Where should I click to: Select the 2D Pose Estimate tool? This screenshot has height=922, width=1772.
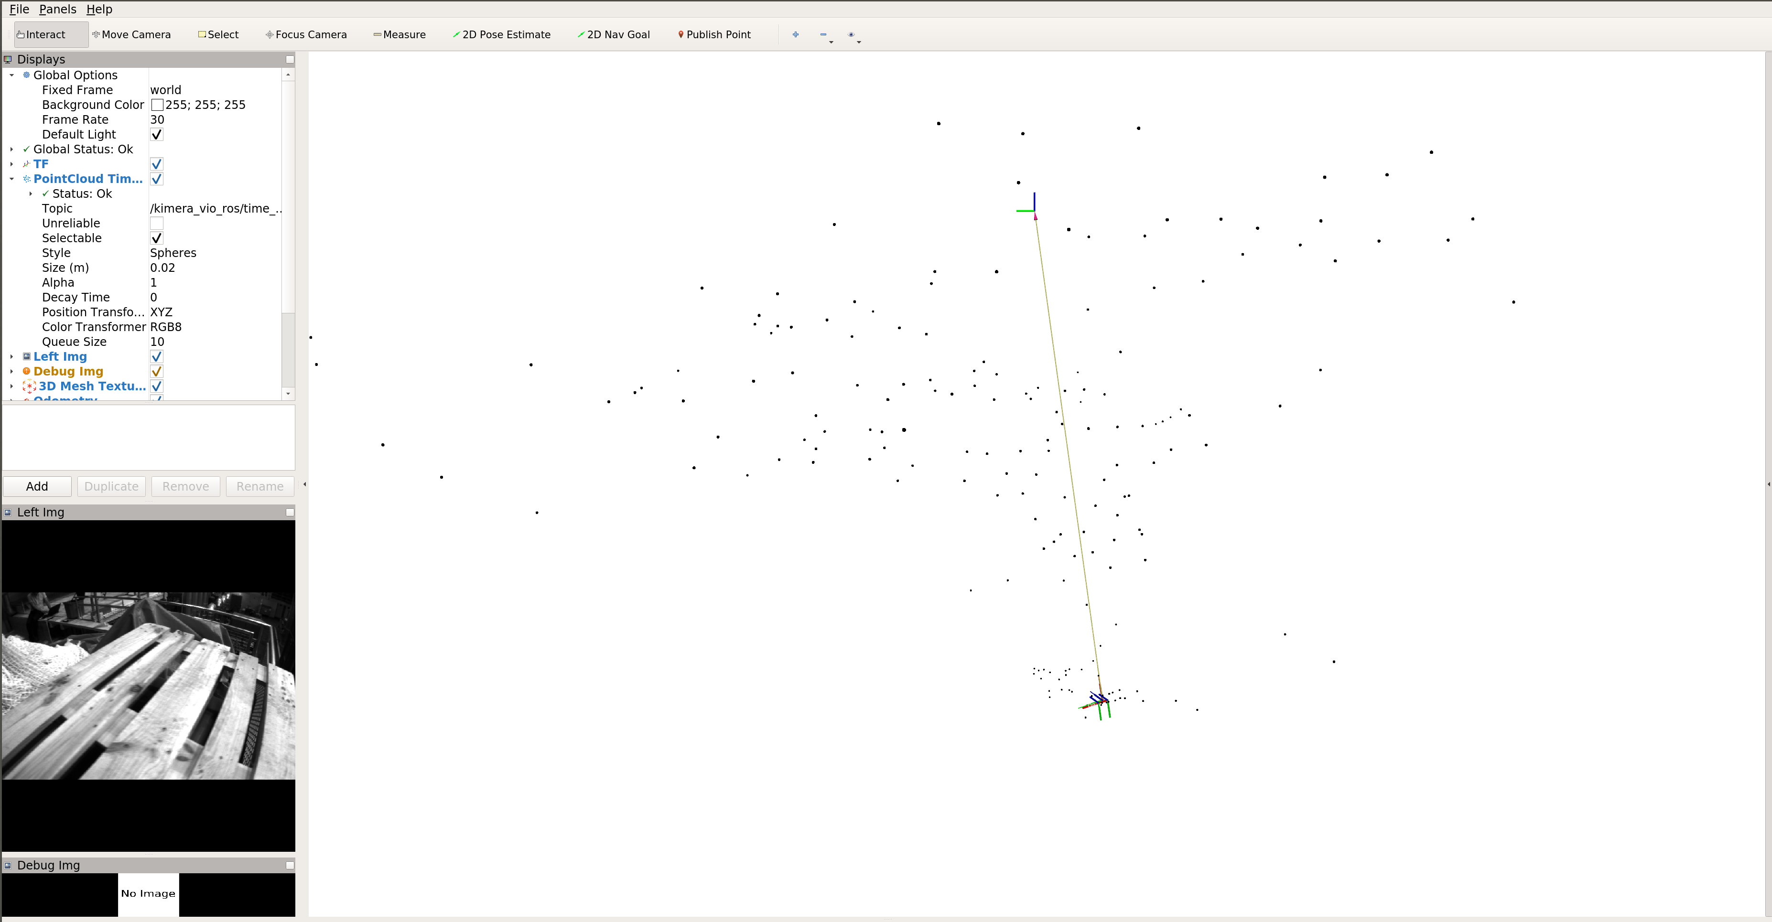501,34
